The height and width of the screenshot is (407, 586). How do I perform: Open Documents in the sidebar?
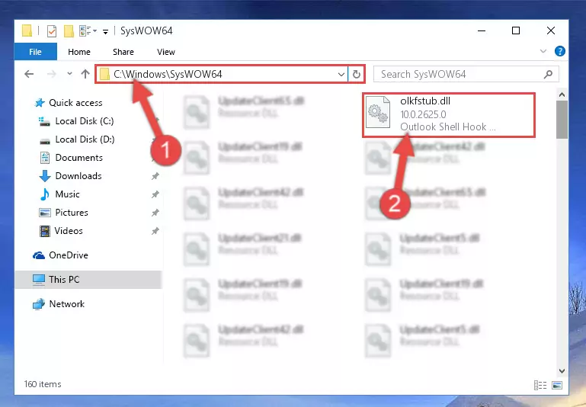[78, 158]
